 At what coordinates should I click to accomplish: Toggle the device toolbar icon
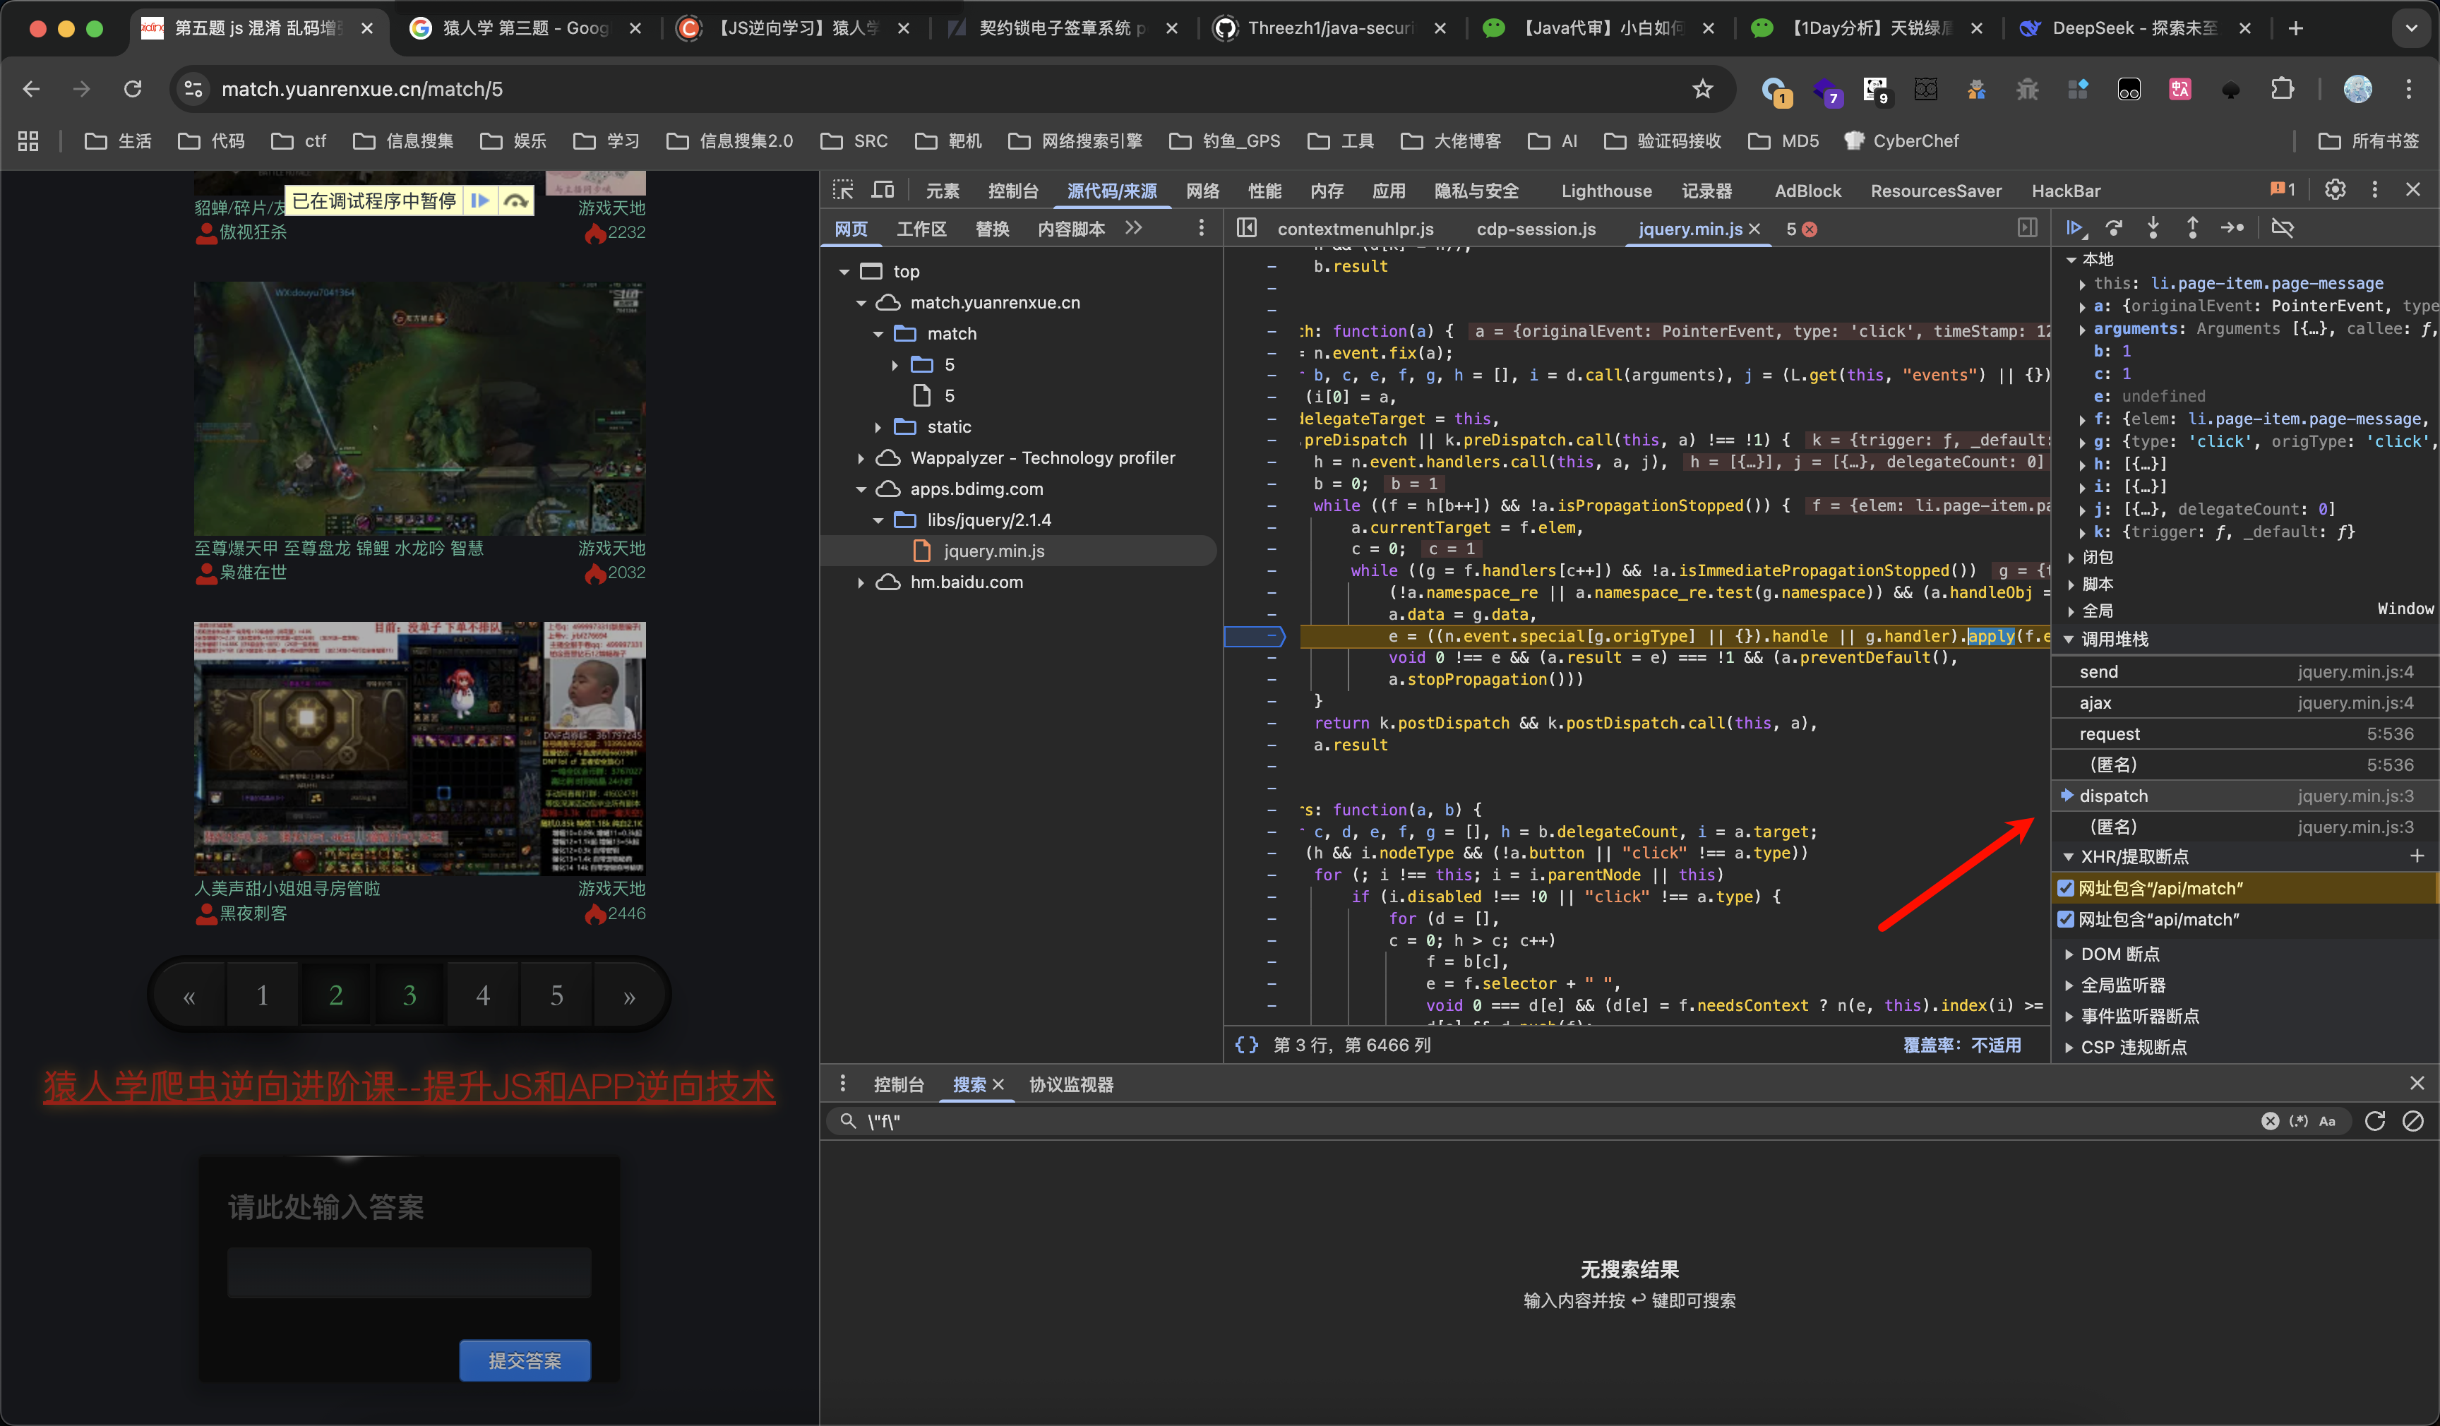[x=882, y=190]
